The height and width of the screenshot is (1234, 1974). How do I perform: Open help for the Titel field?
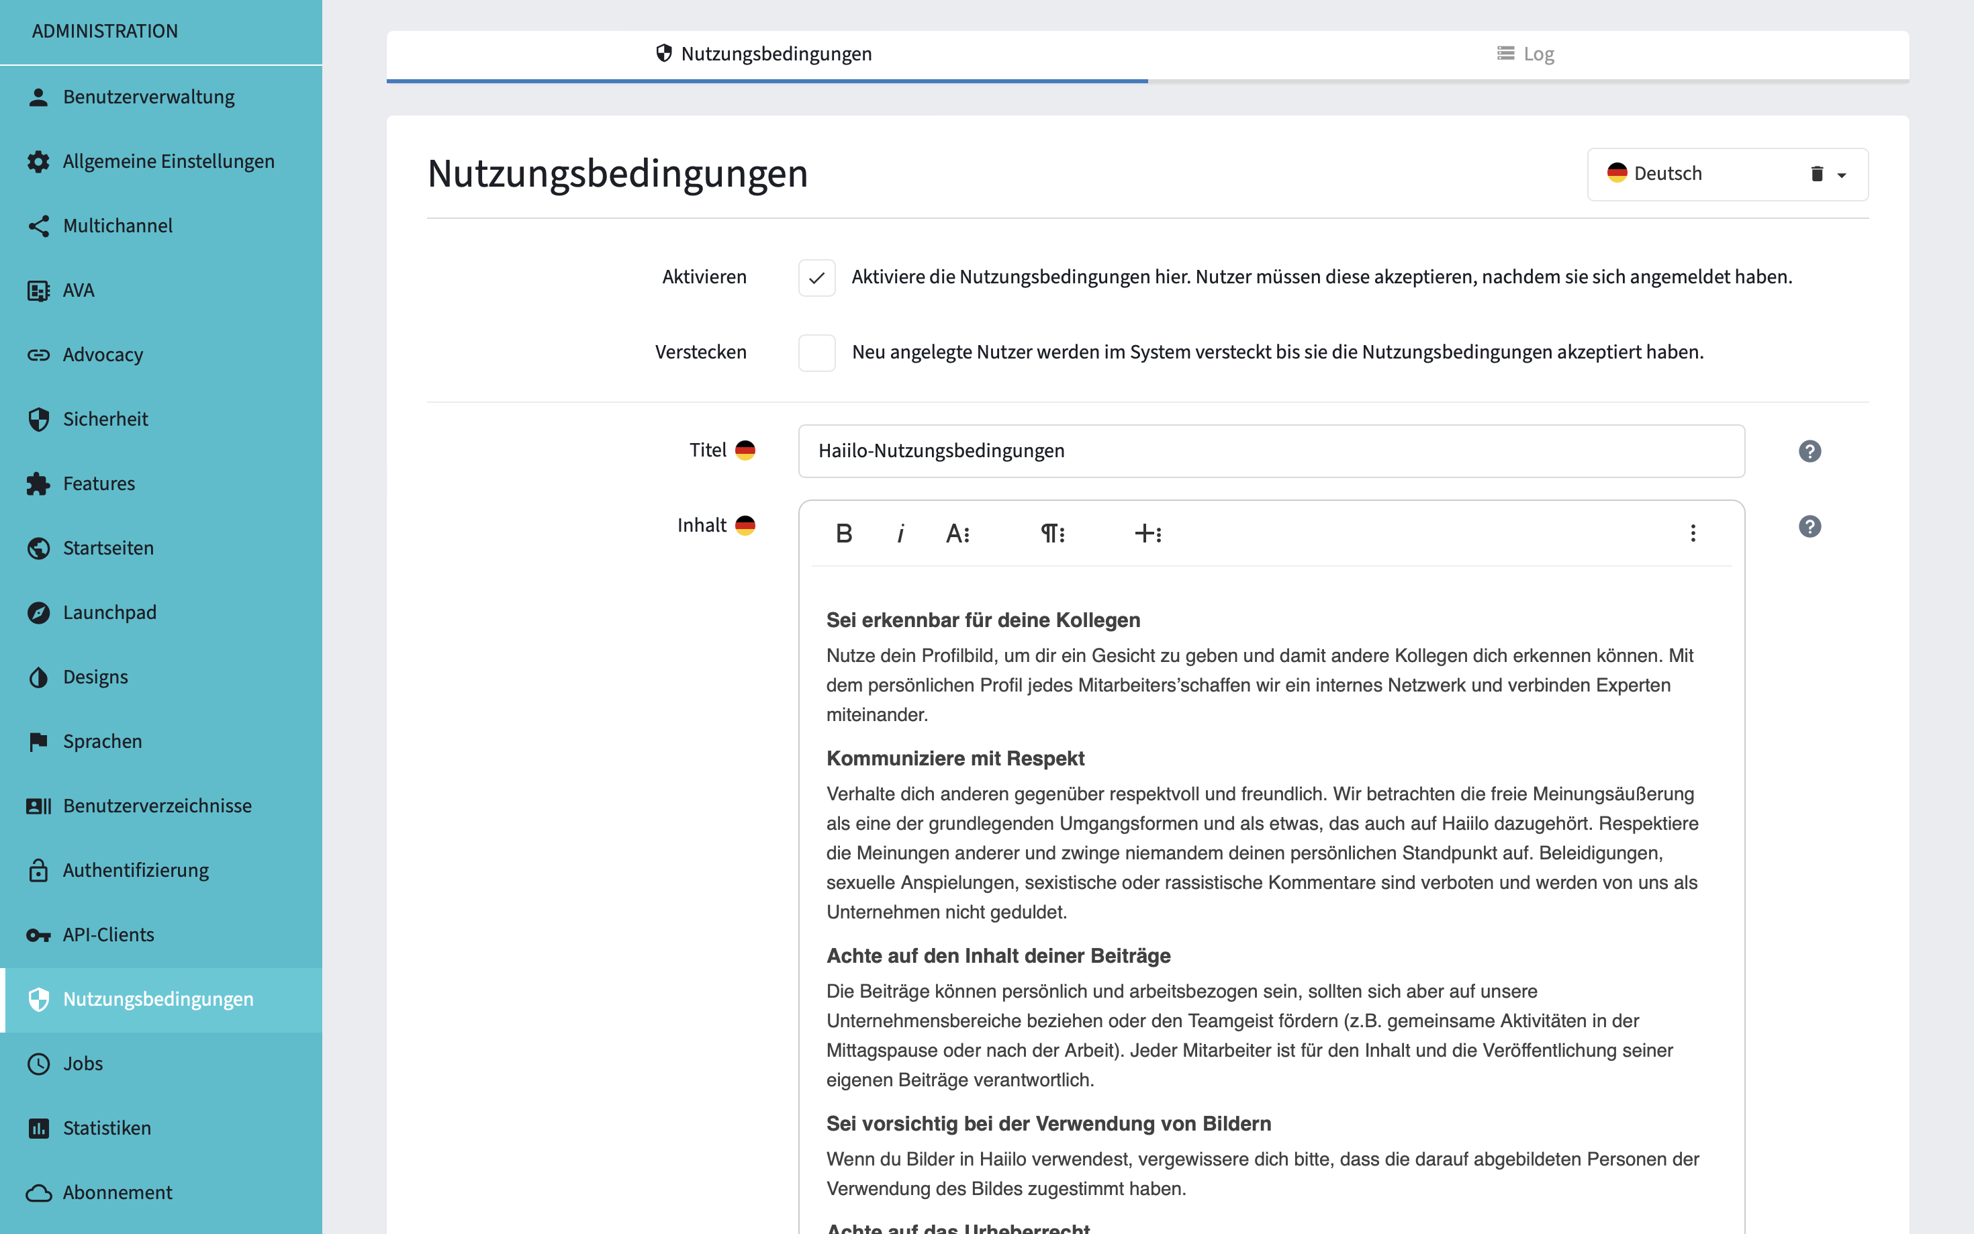pyautogui.click(x=1809, y=451)
